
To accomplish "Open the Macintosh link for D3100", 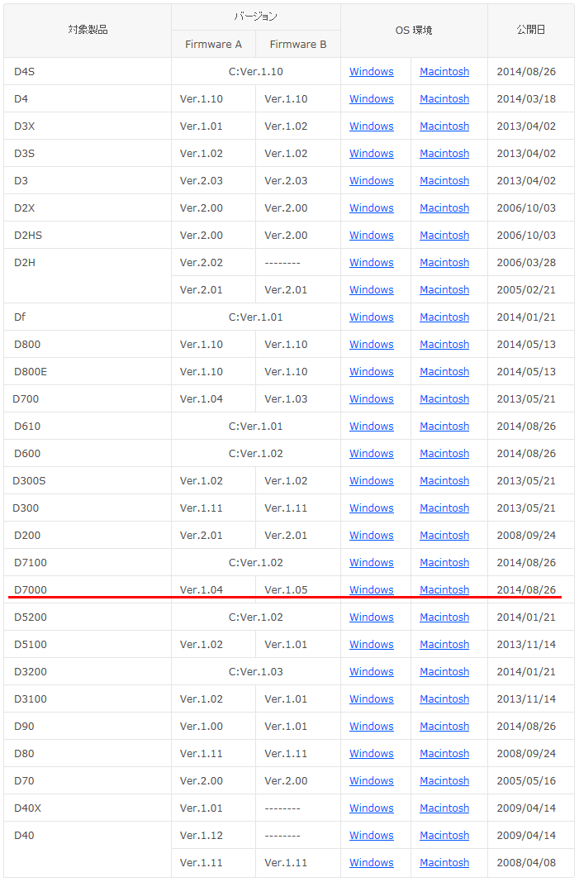I will [444, 698].
